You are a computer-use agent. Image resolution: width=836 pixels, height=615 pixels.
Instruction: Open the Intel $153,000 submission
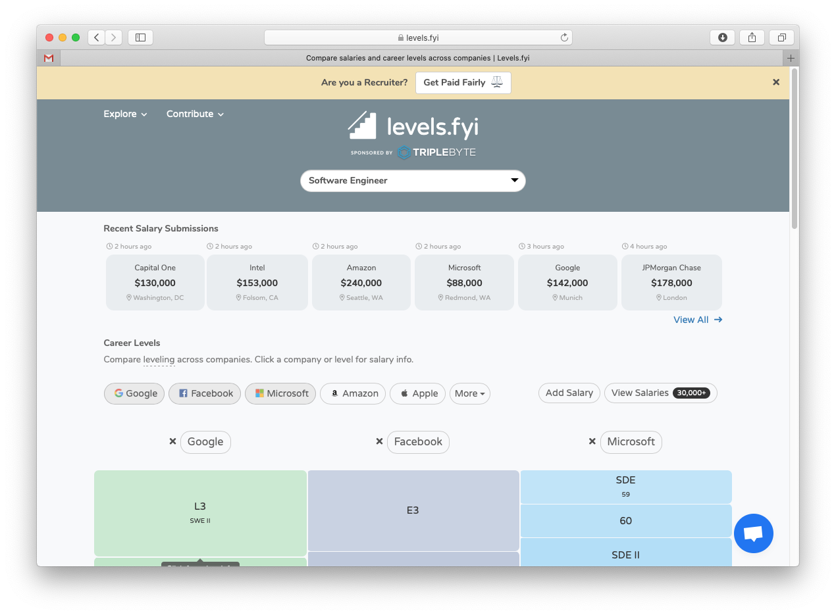click(257, 282)
